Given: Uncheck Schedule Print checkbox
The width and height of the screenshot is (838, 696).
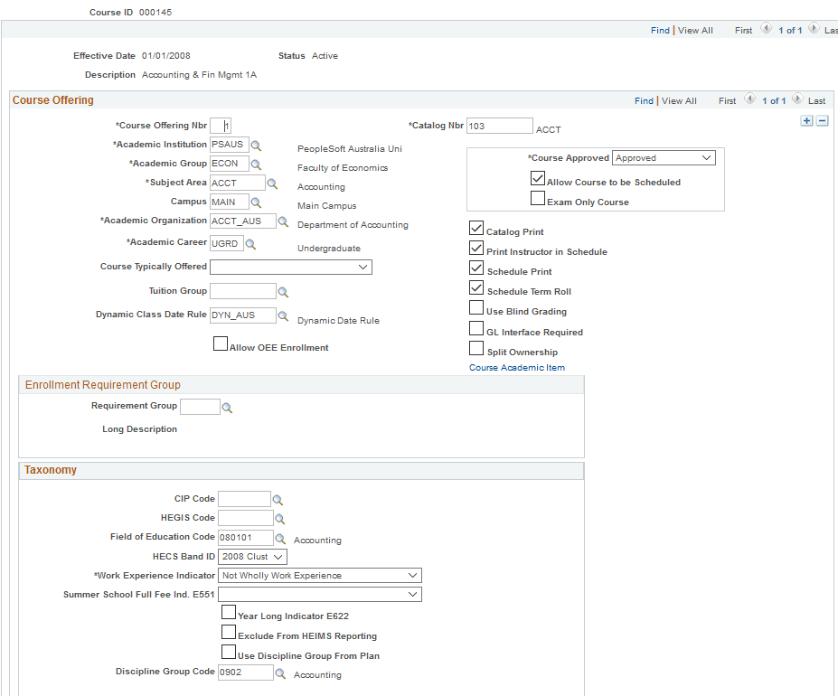Looking at the screenshot, I should pyautogui.click(x=476, y=268).
